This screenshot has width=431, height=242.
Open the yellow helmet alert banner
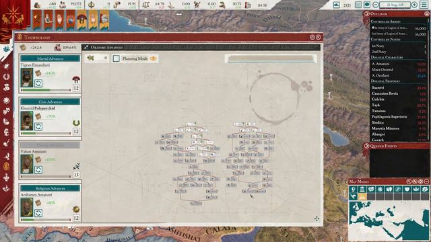click(82, 20)
